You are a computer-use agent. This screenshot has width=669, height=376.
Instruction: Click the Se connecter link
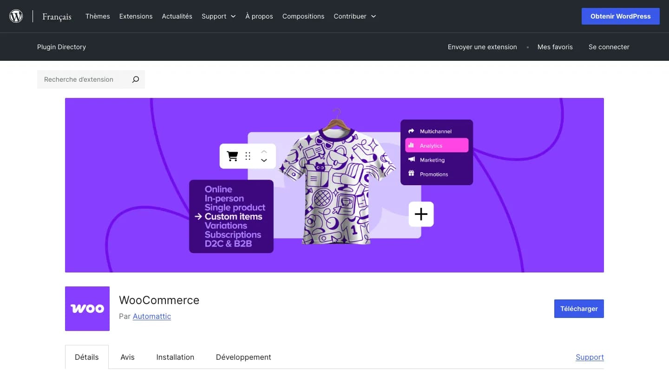[x=609, y=47]
